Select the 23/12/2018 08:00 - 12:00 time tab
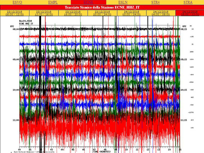Viewport: 204px width, 153px height. [15, 13]
